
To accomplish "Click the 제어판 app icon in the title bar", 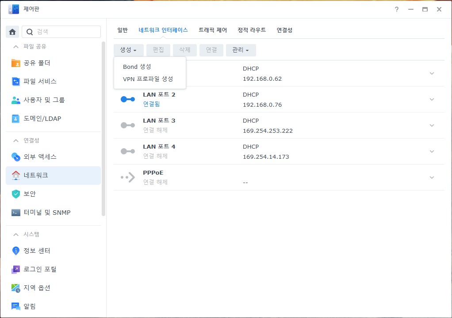I will click(x=14, y=9).
